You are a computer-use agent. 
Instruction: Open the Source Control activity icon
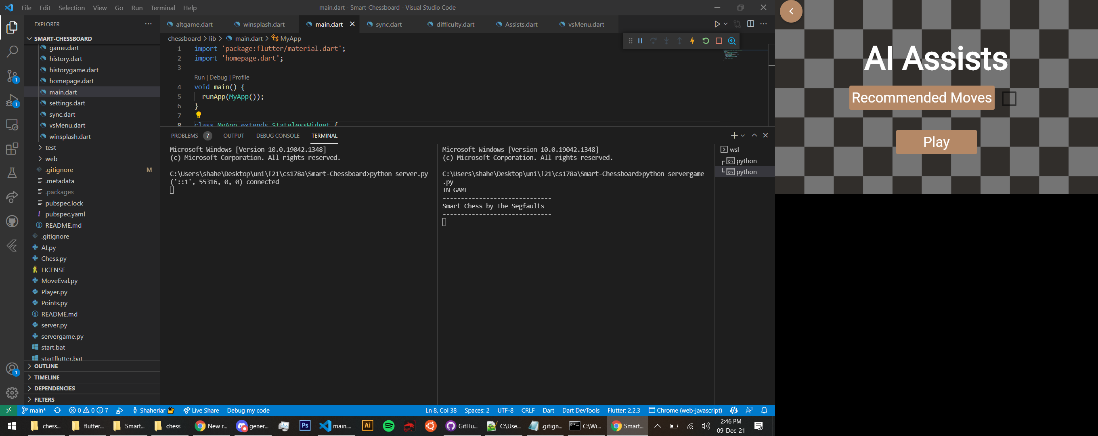12,76
